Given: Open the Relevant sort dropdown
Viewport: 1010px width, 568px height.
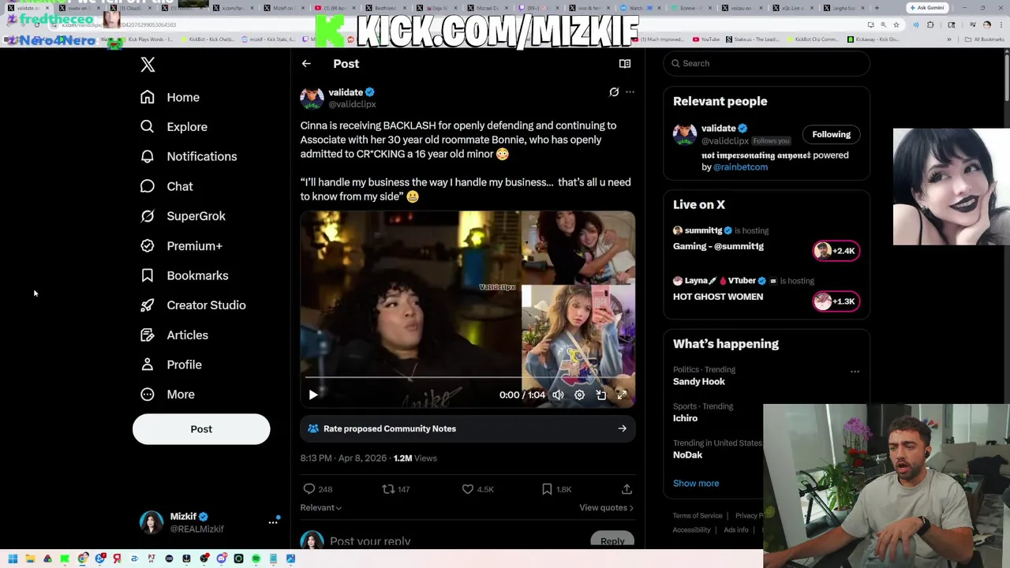Looking at the screenshot, I should (x=320, y=508).
